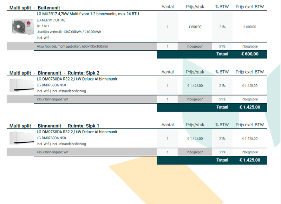Click Prijs/stuk '€ 1.425,00' in Slpk 2 section
Screen dimensions: 281x204
195,86
